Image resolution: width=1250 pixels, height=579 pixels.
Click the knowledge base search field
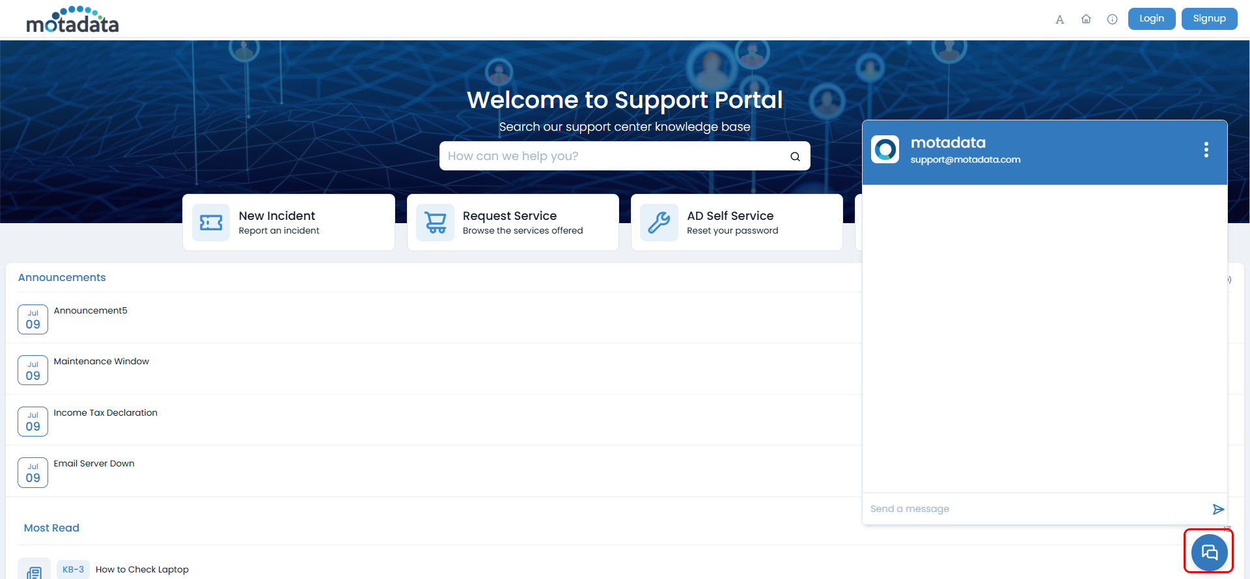tap(612, 156)
